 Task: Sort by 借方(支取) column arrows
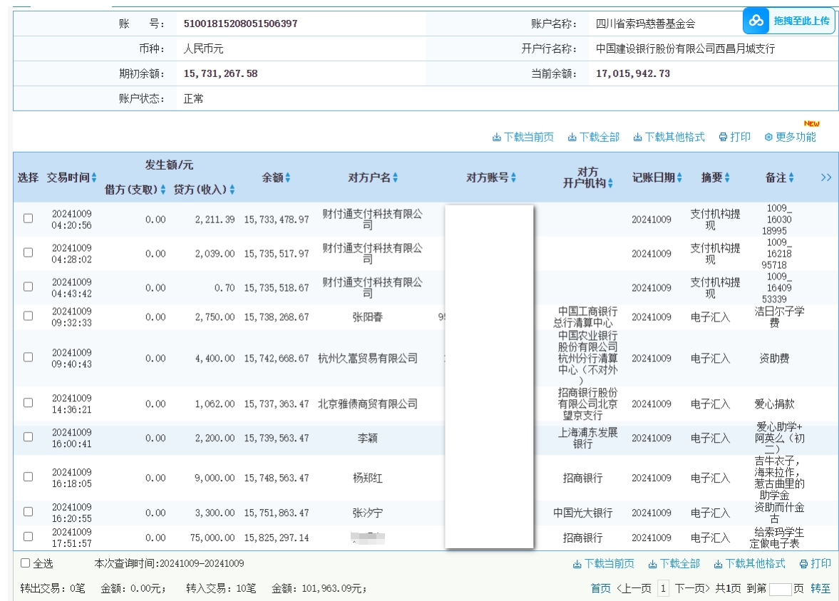coord(163,190)
